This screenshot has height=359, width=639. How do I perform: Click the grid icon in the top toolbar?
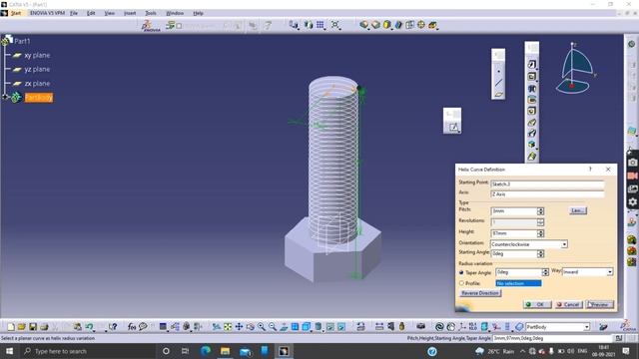[x=320, y=25]
